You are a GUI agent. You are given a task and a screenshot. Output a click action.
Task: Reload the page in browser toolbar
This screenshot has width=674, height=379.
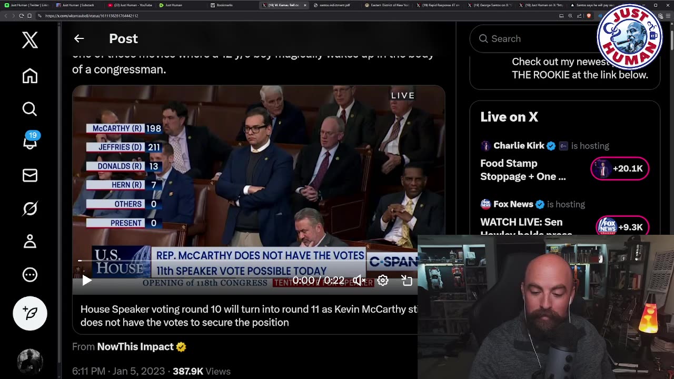click(x=21, y=16)
